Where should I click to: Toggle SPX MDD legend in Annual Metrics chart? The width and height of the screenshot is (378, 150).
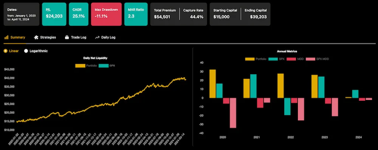pyautogui.click(x=317, y=59)
